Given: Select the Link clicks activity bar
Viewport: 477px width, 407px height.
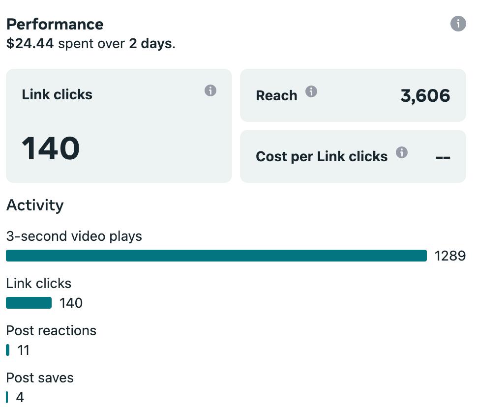Looking at the screenshot, I should tap(29, 303).
